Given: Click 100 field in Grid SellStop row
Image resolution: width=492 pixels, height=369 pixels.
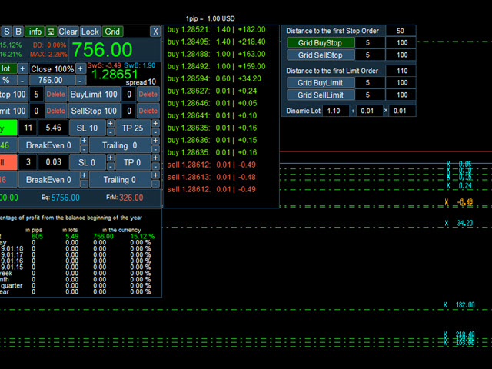Looking at the screenshot, I should pos(402,55).
